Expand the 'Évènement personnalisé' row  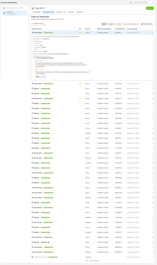click(152, 257)
